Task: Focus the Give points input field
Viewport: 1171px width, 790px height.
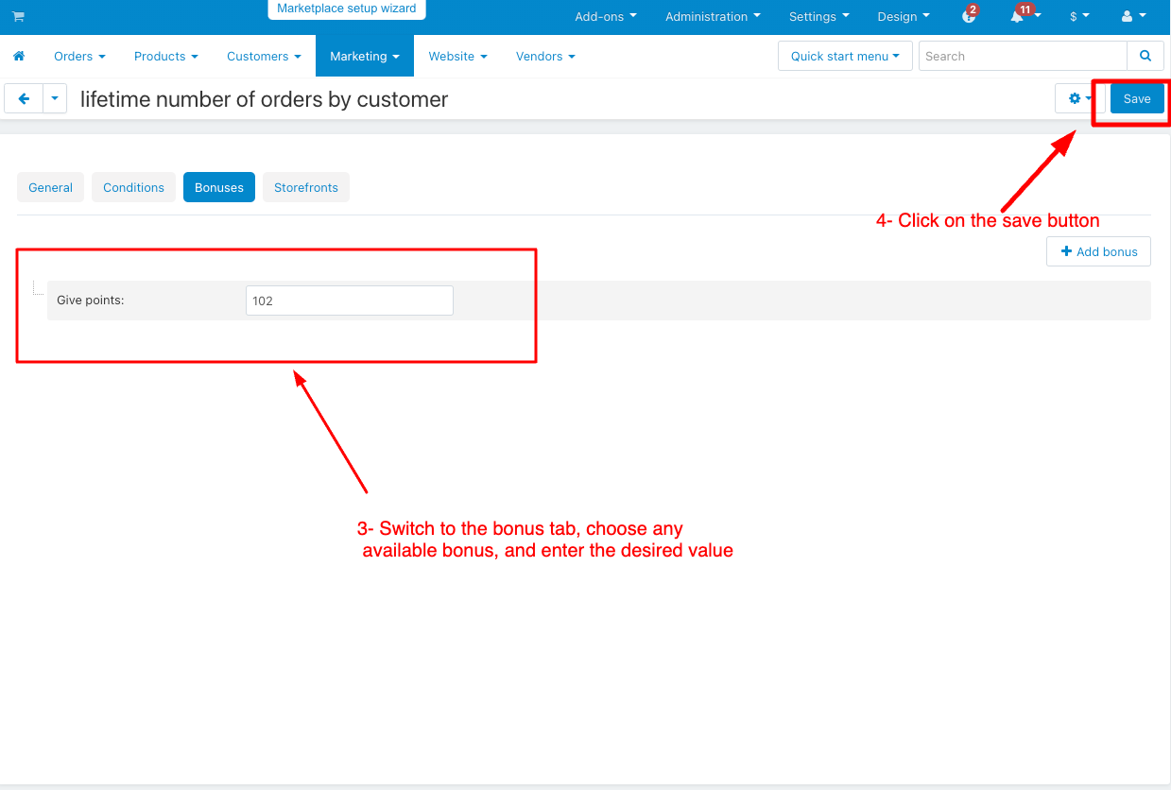Action: point(349,301)
